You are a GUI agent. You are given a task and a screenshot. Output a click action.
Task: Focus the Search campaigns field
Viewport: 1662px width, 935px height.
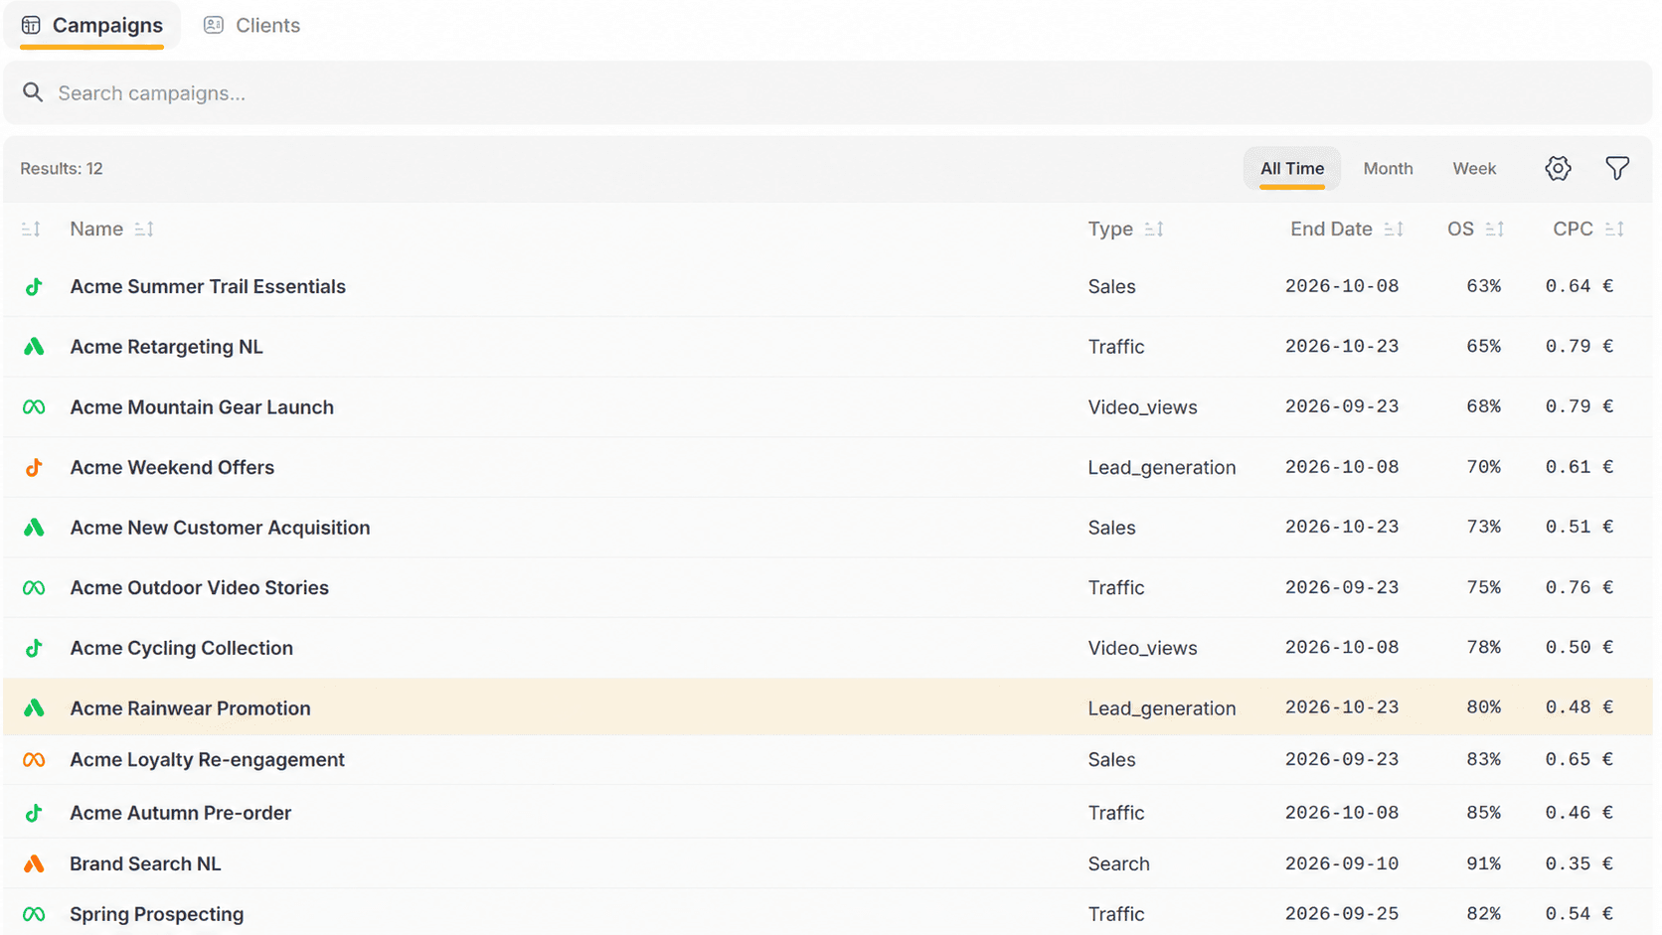coord(828,93)
